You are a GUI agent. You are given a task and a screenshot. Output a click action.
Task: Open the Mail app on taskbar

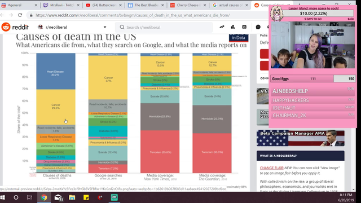(x=59, y=197)
